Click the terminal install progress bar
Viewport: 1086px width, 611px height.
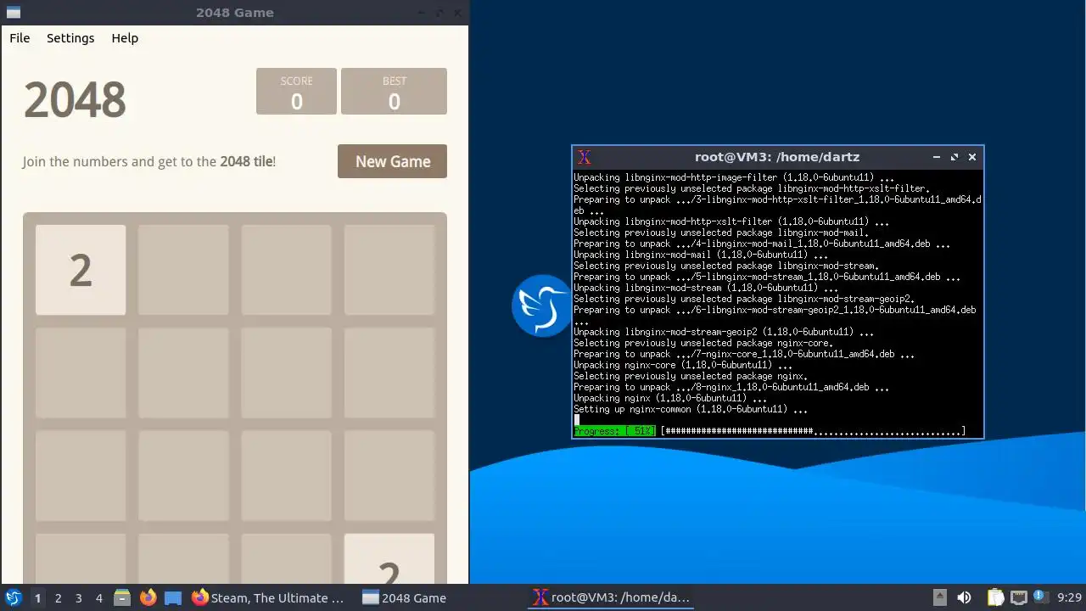[x=813, y=431]
